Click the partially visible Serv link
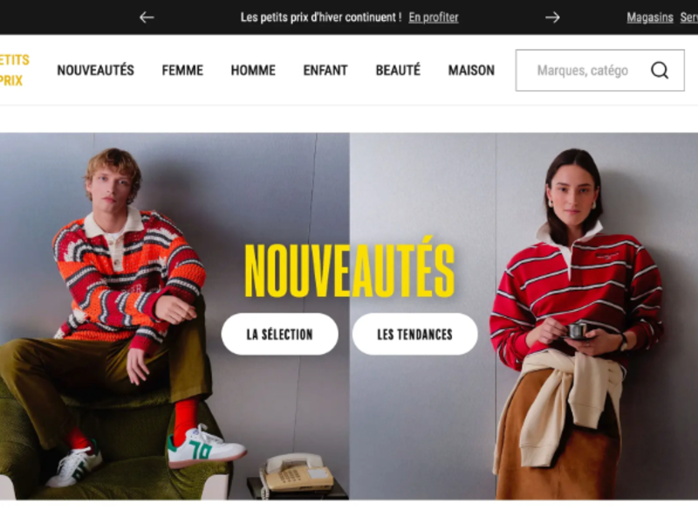Screen dimensions: 698x524 [688, 17]
